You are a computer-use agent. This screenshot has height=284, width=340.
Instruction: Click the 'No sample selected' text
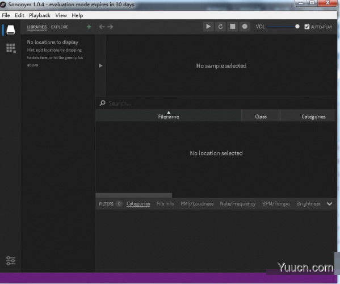click(221, 66)
